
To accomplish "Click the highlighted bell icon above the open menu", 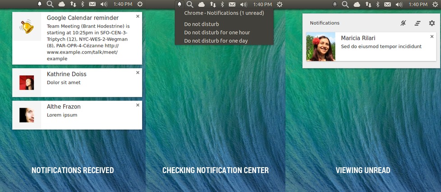I will point(179,4).
